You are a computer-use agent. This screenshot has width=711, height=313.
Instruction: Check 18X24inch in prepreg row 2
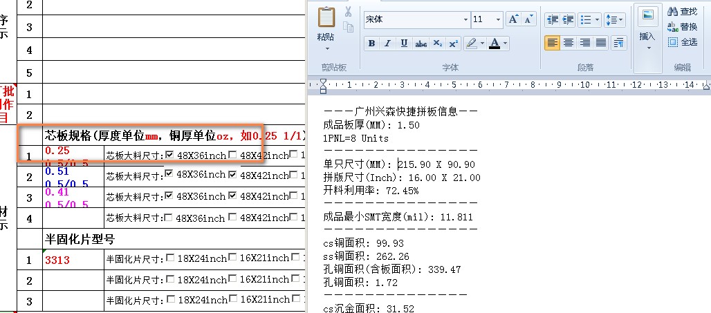pos(171,278)
